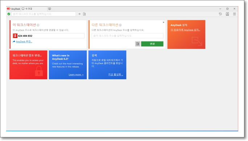Open the AnyDesk 추천 link
This screenshot has height=141, width=248.
(x=24, y=42)
